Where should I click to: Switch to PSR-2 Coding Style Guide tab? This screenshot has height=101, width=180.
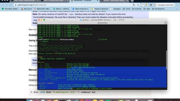(55, 1)
